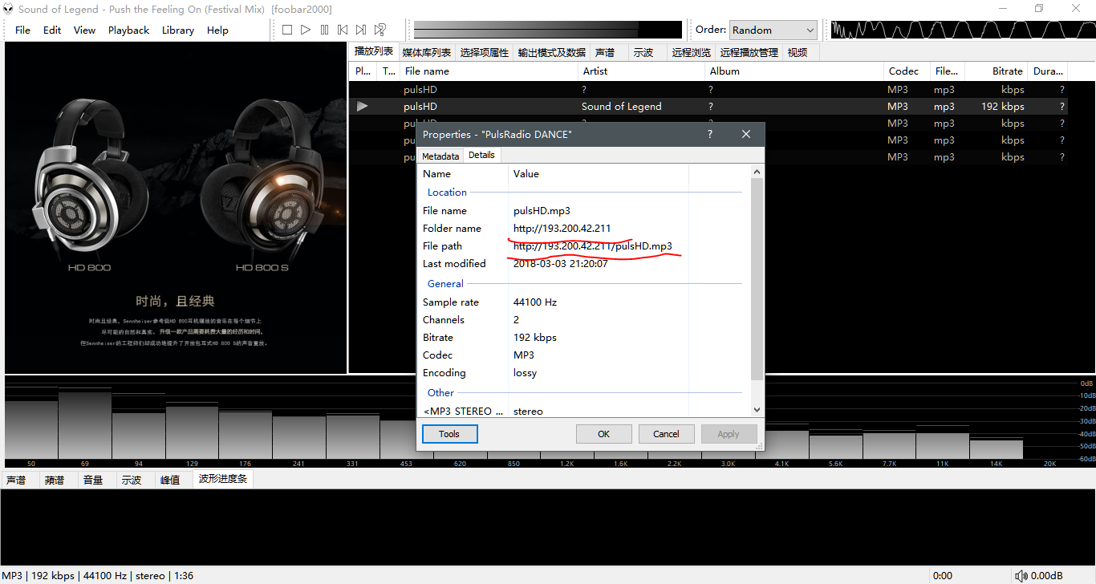Switch to the 媒体库列表 tab
This screenshot has height=584, width=1096.
pos(426,53)
